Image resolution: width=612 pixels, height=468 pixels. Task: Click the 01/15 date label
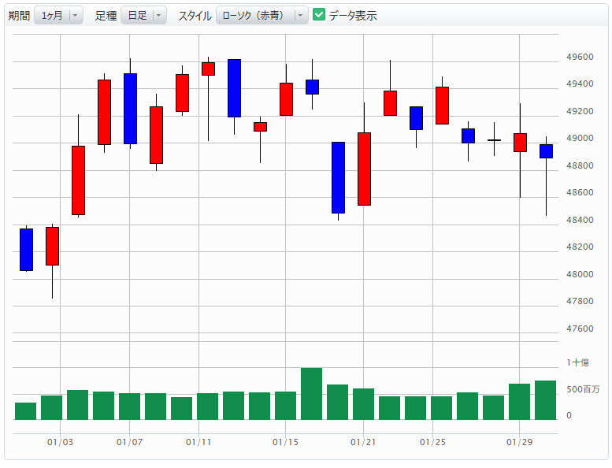(x=285, y=443)
